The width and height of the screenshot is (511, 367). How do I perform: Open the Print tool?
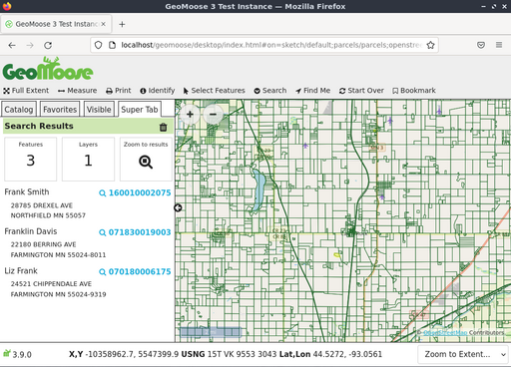pyautogui.click(x=119, y=91)
